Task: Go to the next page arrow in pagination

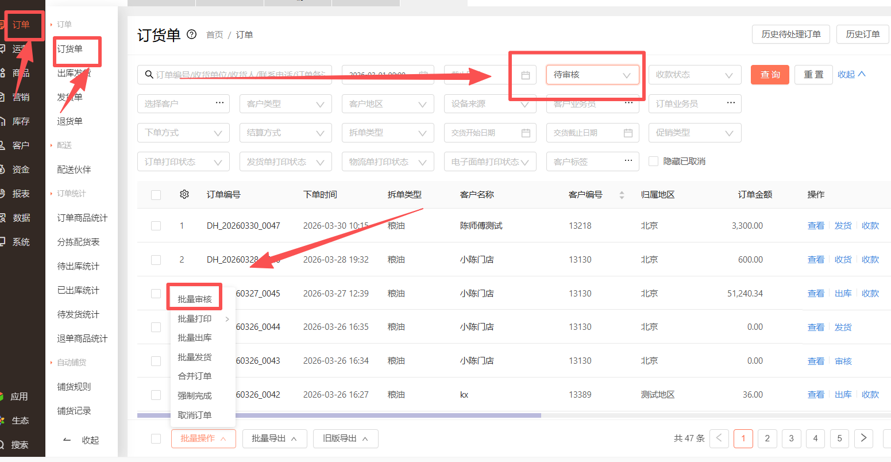Action: point(863,438)
